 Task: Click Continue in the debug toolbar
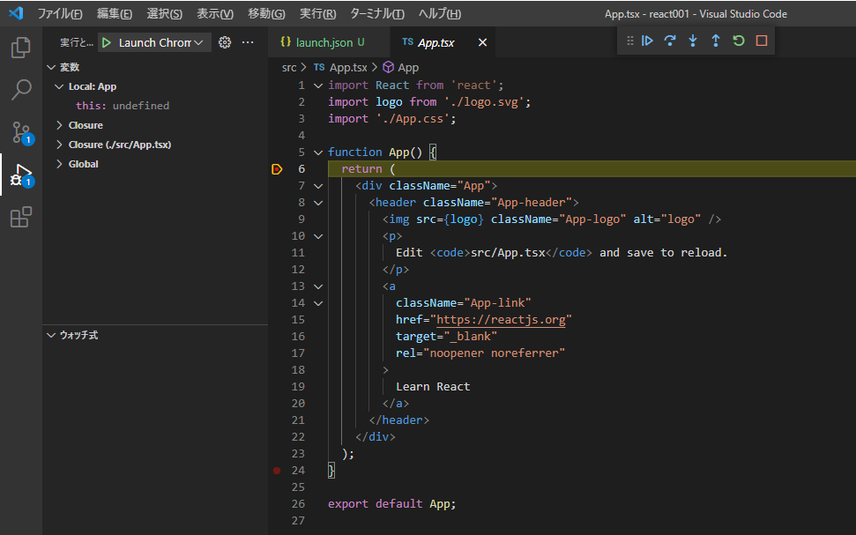648,41
